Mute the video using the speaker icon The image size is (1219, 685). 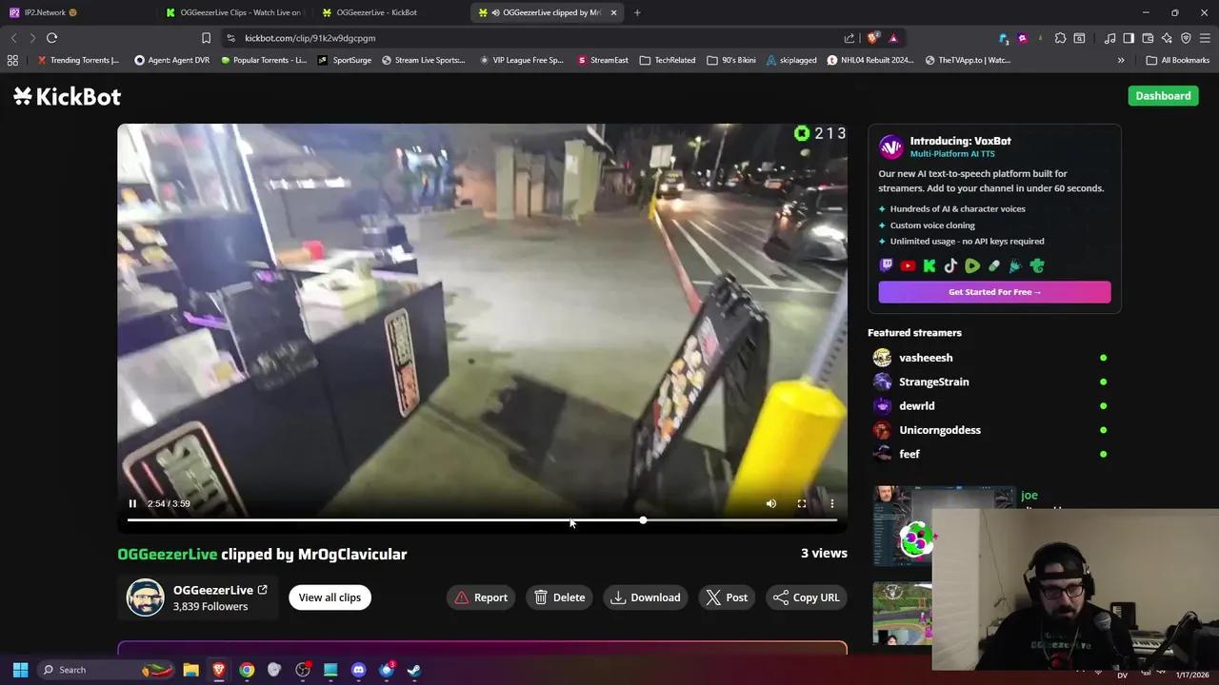(771, 503)
